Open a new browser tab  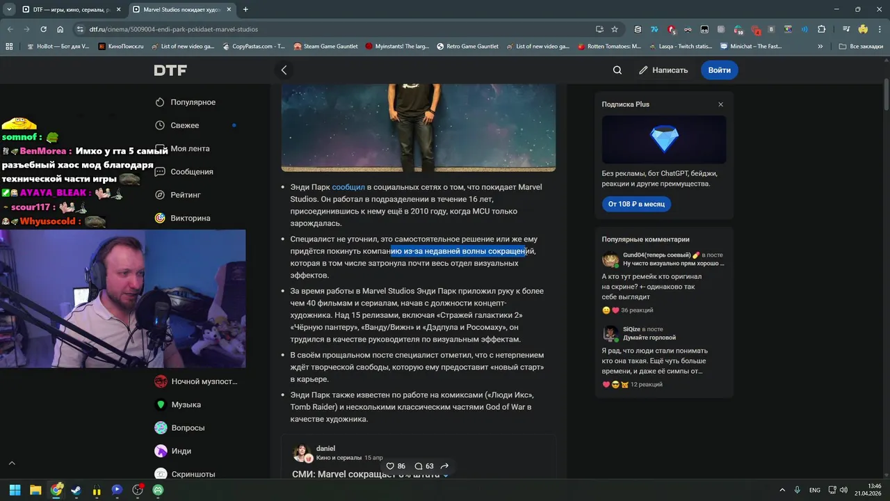click(245, 10)
